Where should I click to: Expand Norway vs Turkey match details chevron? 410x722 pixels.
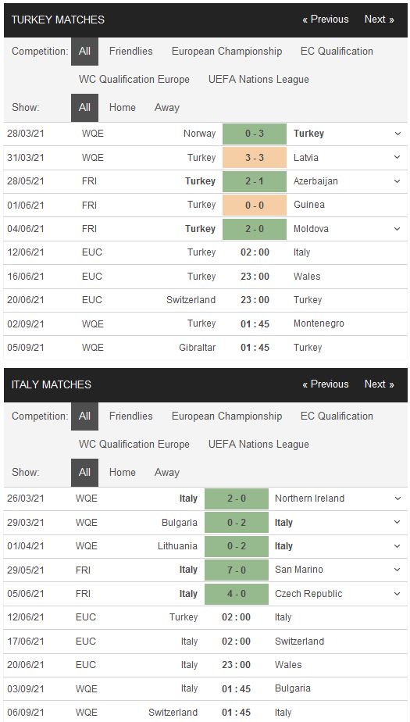coord(398,134)
